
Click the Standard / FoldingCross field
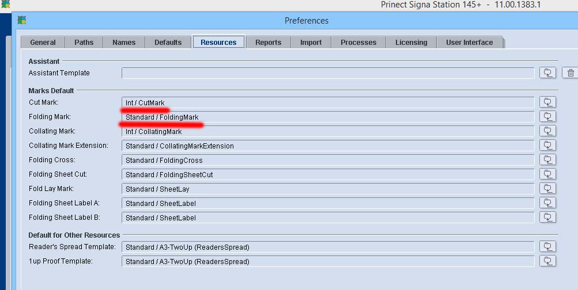click(x=328, y=160)
